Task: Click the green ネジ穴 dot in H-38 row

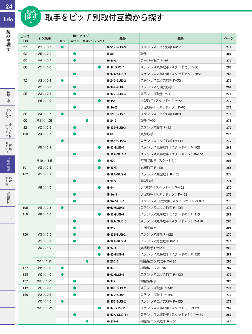Action: (x=75, y=54)
